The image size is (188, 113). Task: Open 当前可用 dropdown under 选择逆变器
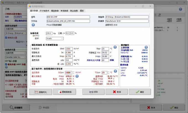click(15, 53)
